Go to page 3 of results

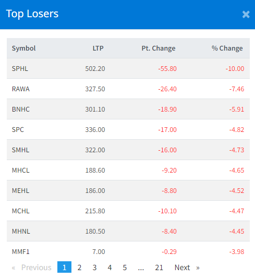coord(94,267)
